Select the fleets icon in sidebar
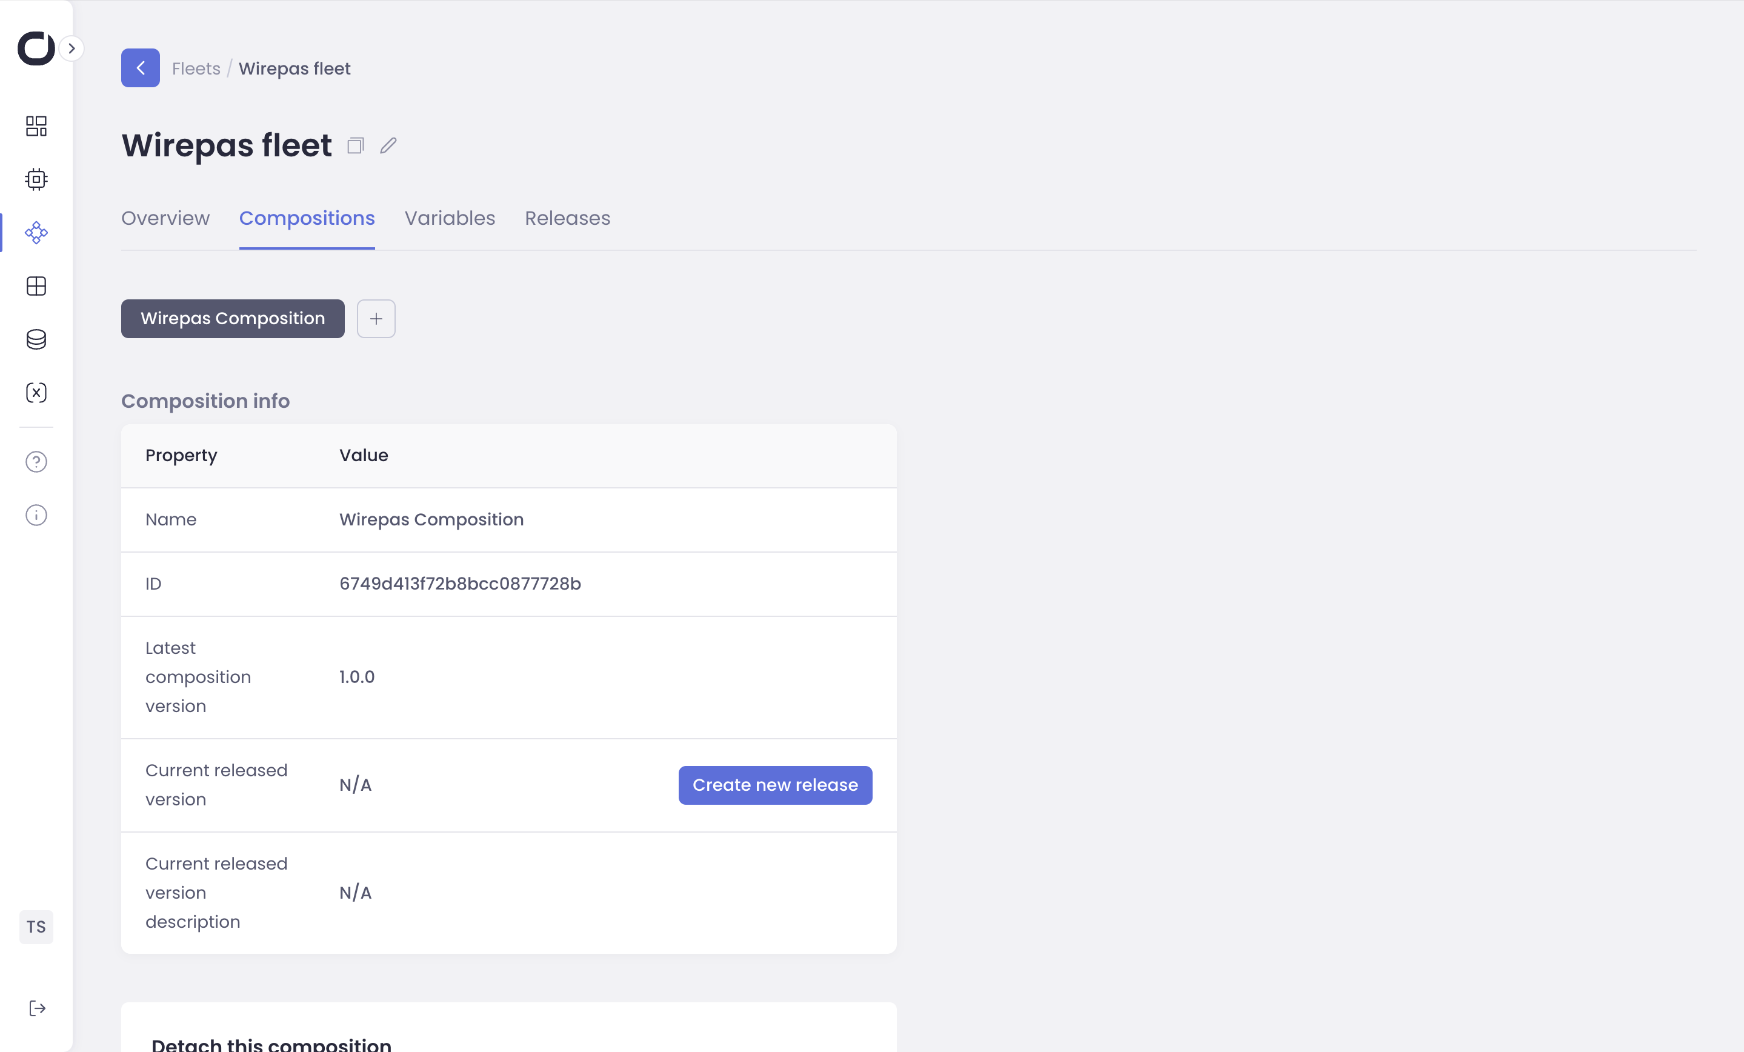Viewport: 1744px width, 1052px height. tap(36, 233)
